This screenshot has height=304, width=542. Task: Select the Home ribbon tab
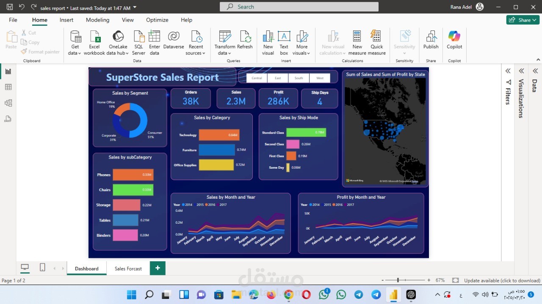[40, 20]
